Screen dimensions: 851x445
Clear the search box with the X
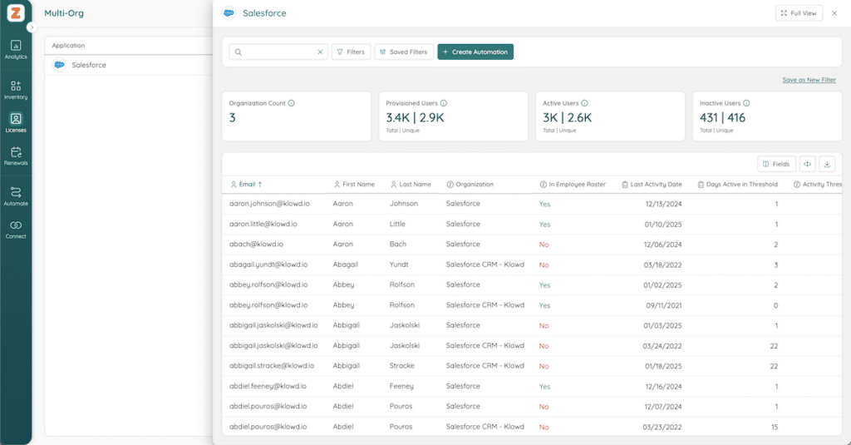(320, 52)
